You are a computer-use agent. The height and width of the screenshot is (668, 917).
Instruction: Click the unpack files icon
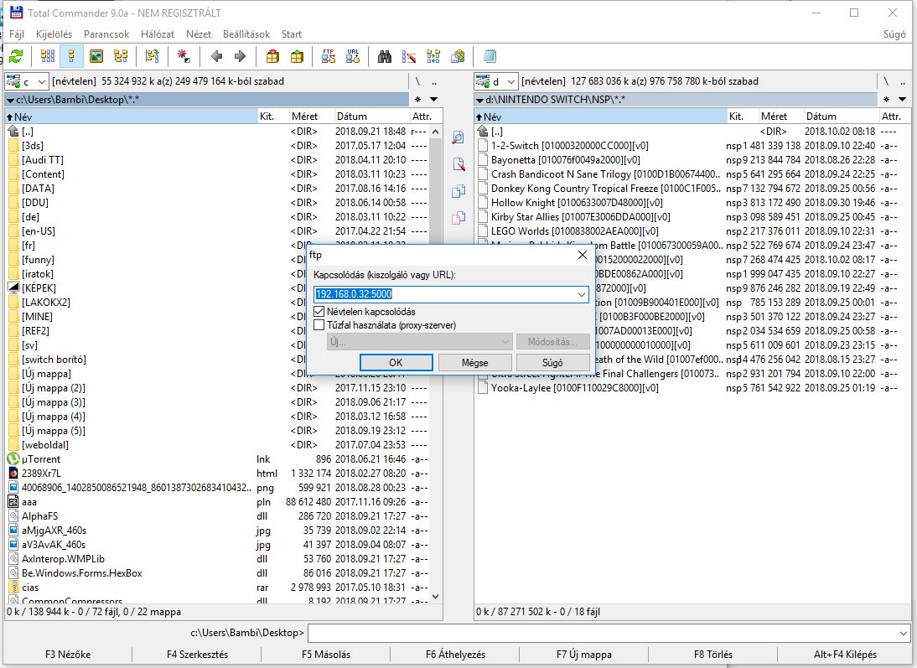click(297, 57)
